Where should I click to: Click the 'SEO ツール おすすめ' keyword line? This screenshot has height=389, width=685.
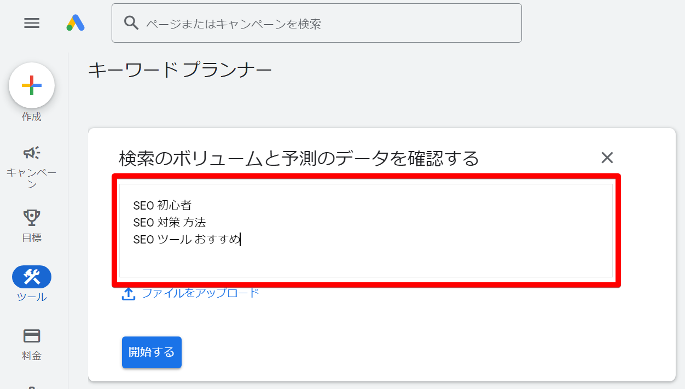click(187, 239)
